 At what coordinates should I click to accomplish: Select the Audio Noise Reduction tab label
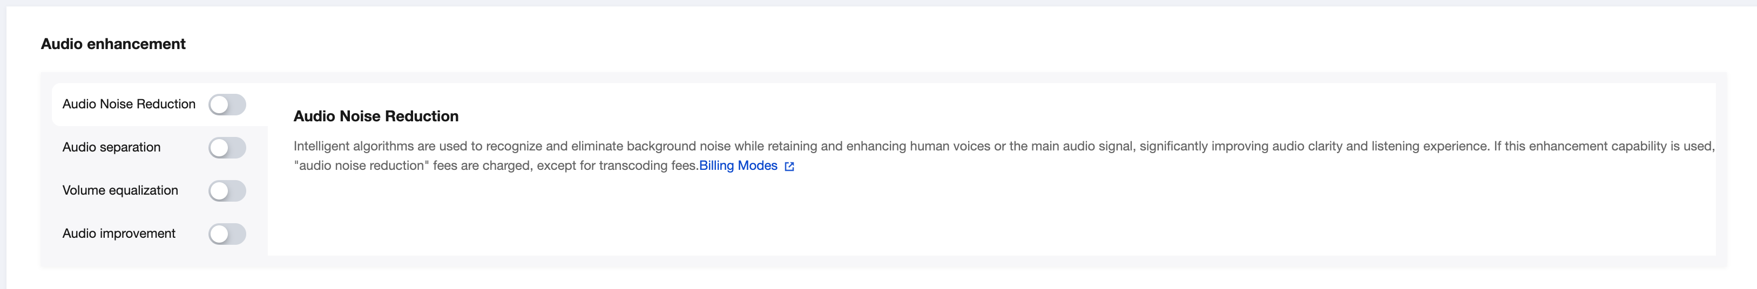click(129, 104)
